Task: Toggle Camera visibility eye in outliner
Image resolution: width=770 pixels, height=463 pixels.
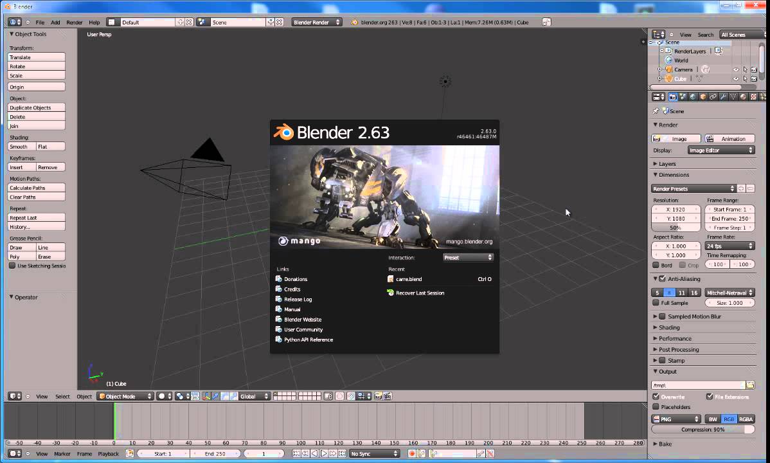Action: [x=736, y=70]
